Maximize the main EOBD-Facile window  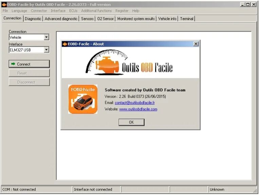(248, 5)
